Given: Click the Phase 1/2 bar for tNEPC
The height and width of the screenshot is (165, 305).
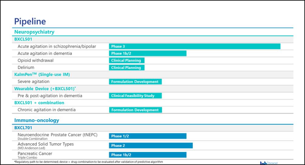Looking at the screenshot, I should click(148, 136).
